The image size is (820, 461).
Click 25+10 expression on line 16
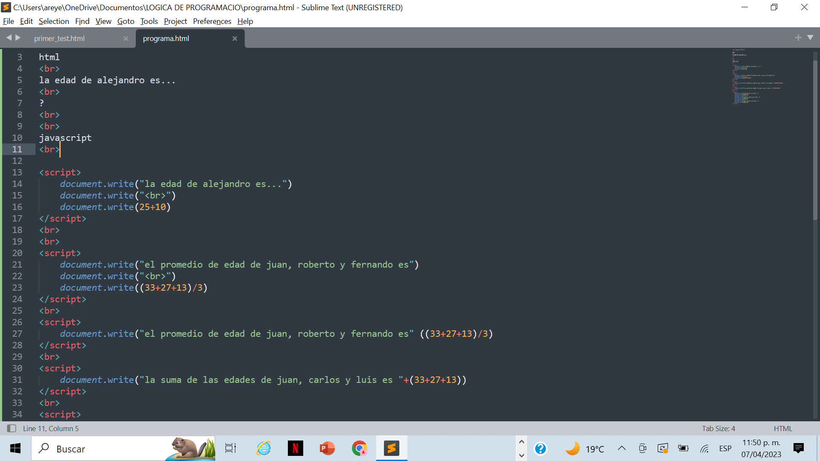click(153, 207)
